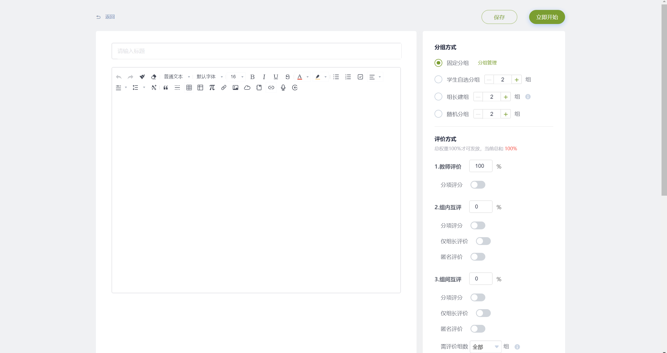Click the cloud drive icon
Viewport: 667px width, 353px height.
tap(247, 88)
